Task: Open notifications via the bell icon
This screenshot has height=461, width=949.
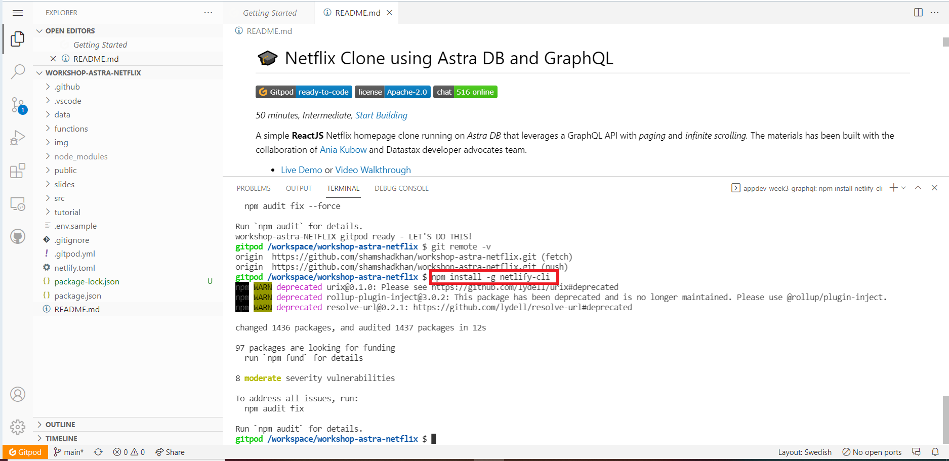Action: (935, 451)
